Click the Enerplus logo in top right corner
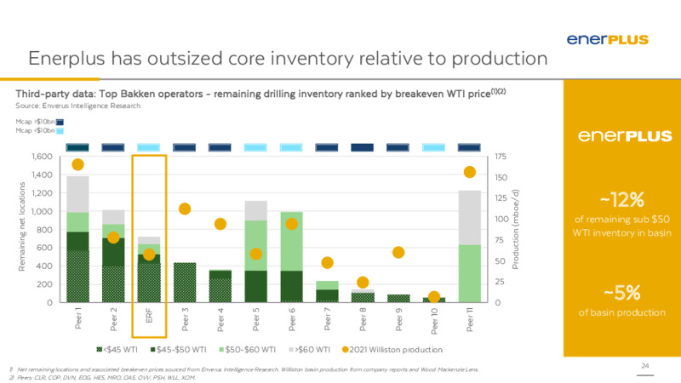Image resolution: width=681 pixels, height=383 pixels. point(607,39)
